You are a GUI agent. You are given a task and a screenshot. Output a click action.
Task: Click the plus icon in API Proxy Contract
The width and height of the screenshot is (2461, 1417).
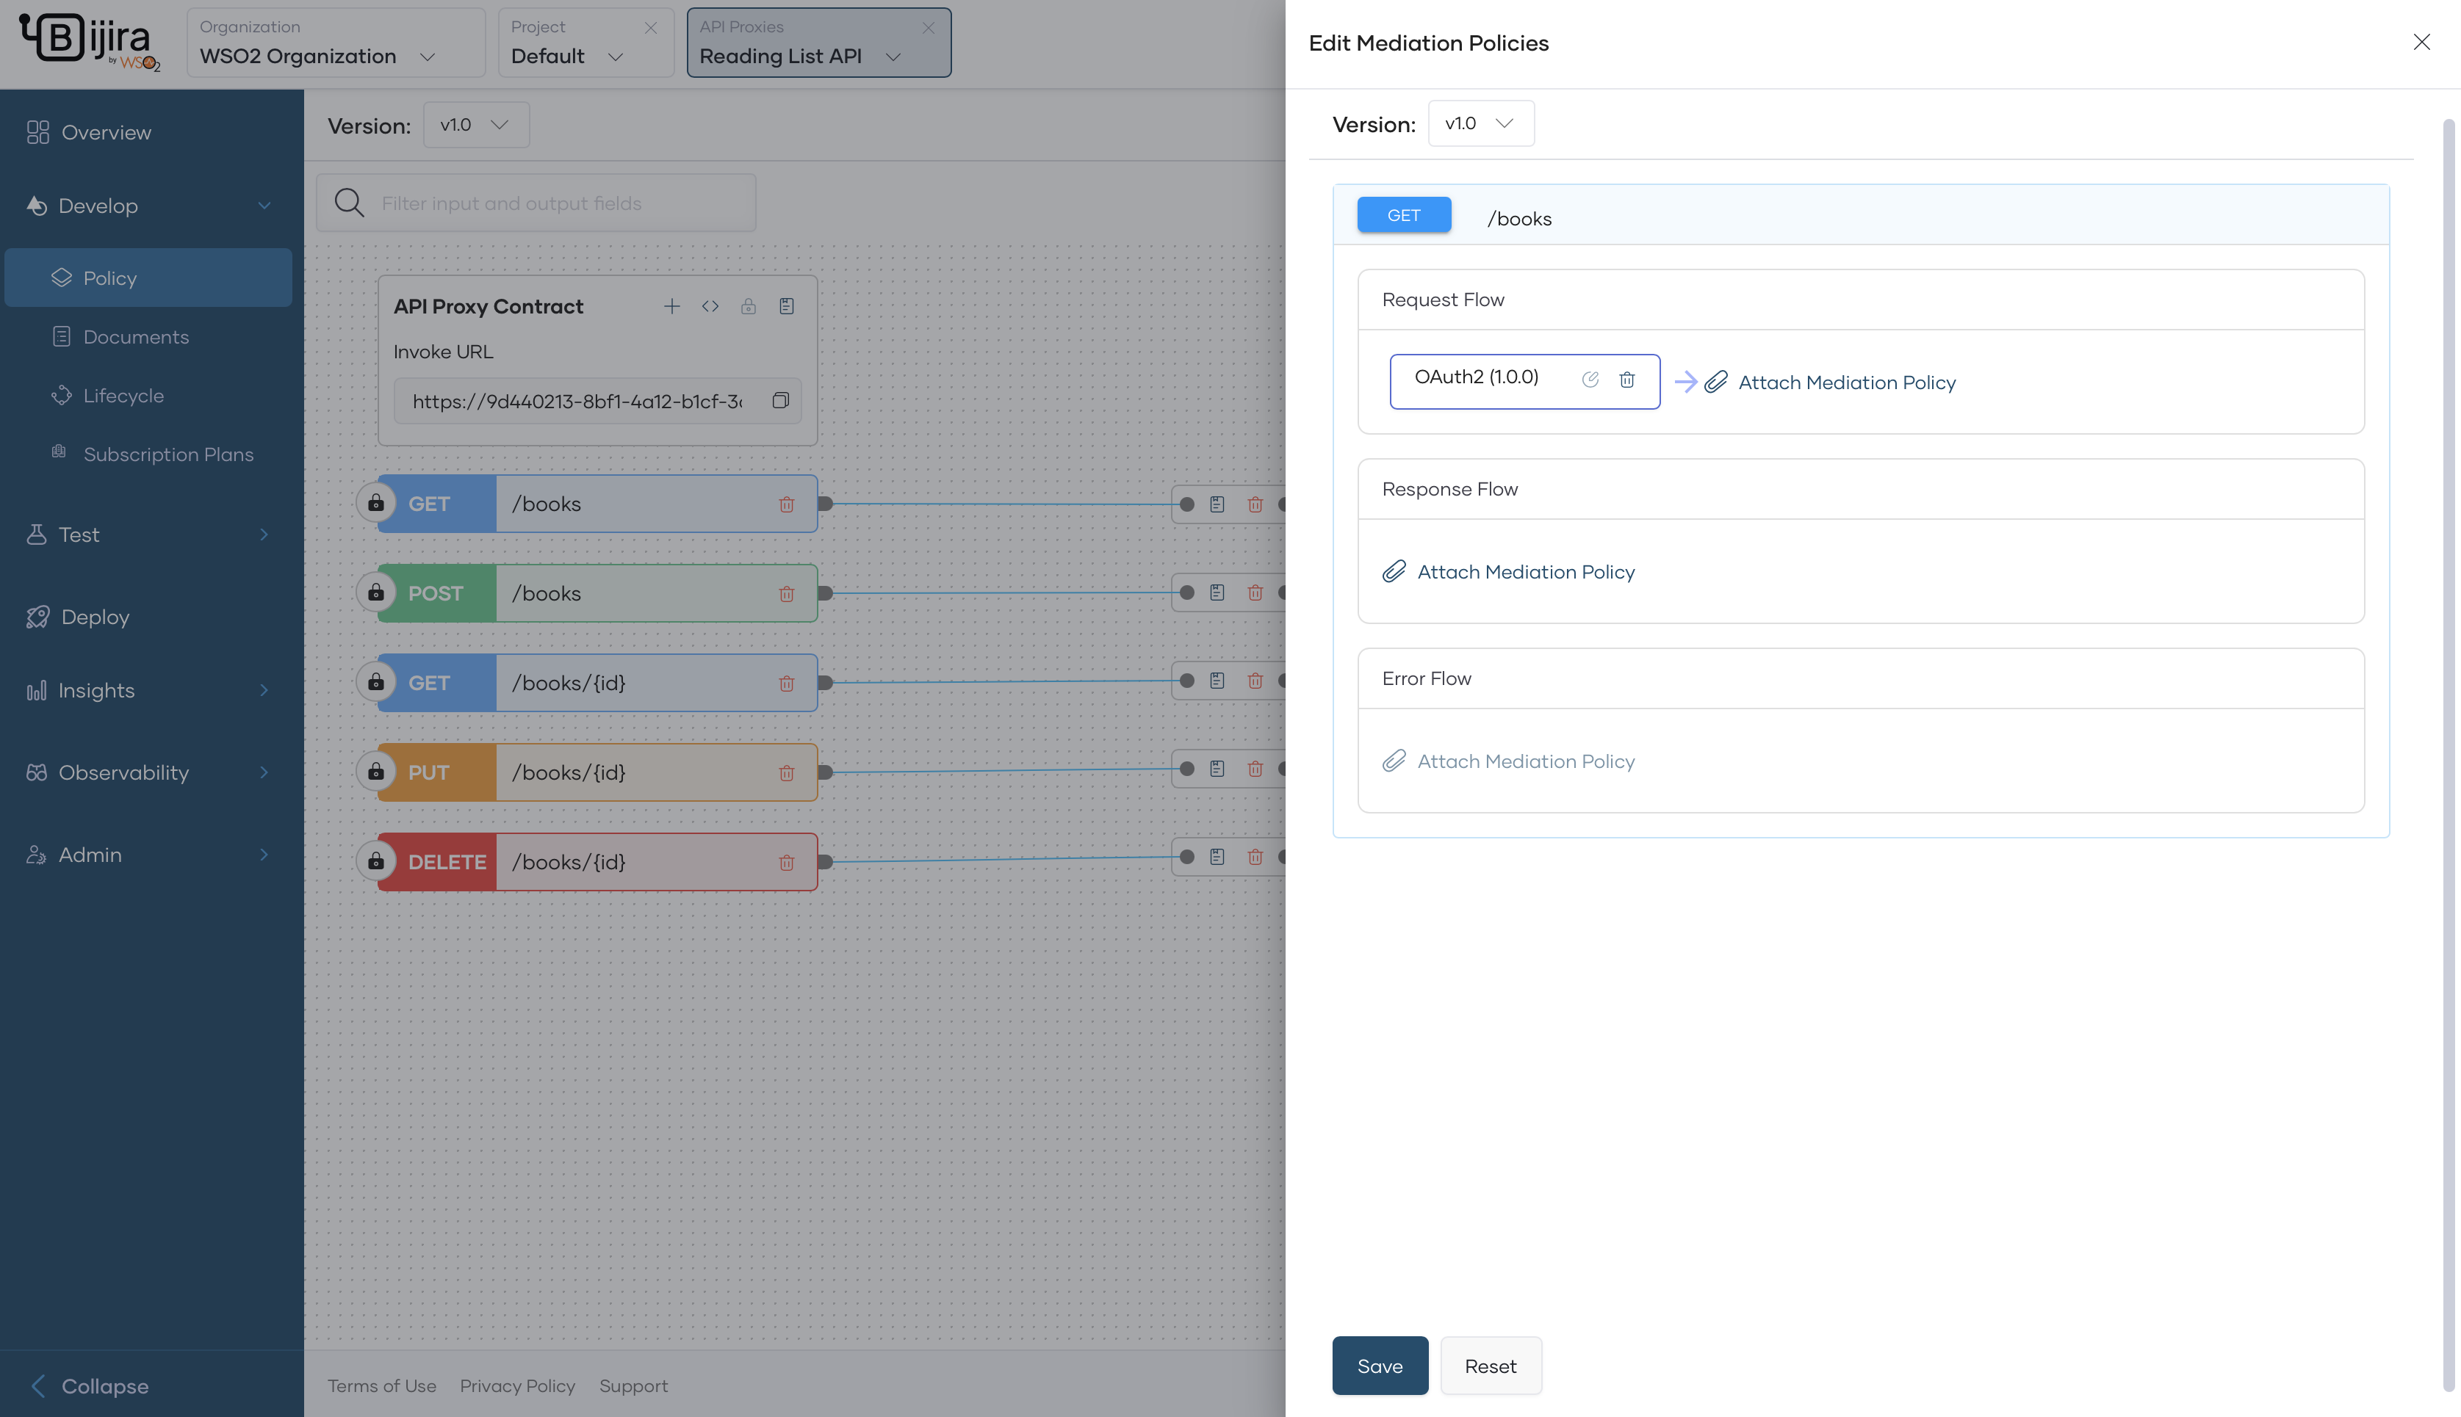[671, 307]
